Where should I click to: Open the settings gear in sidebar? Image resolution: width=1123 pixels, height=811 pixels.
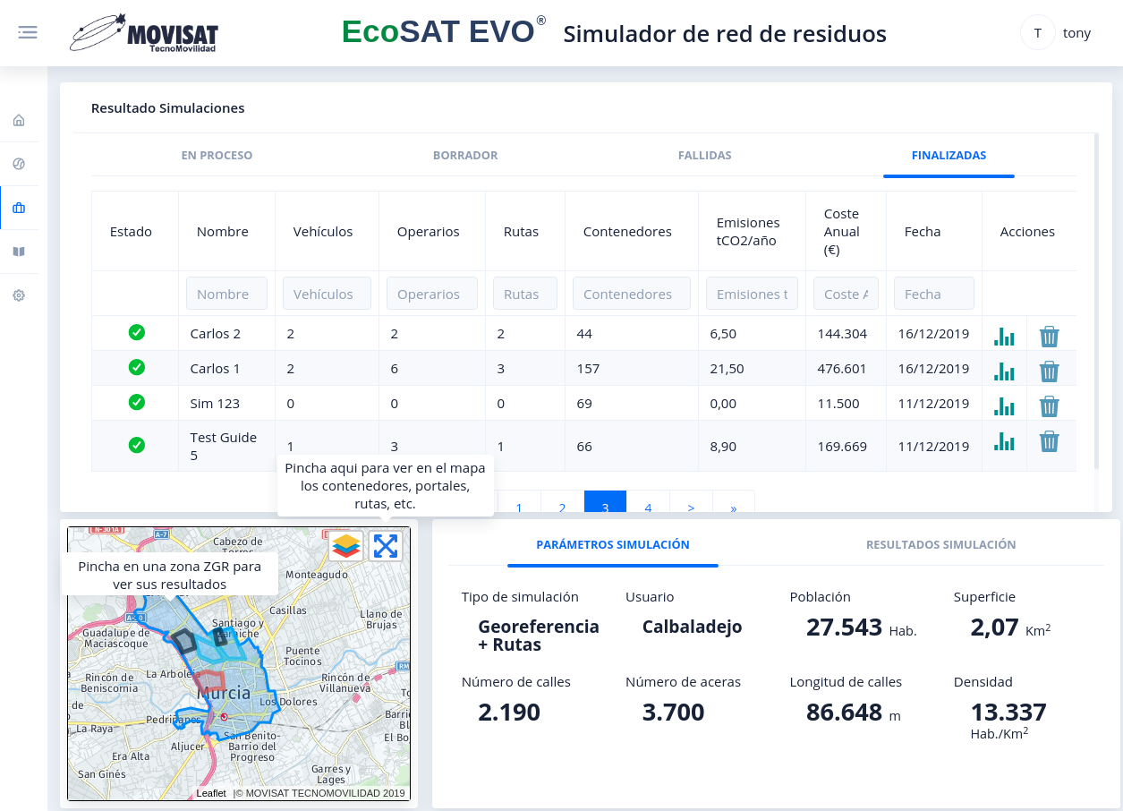click(x=19, y=295)
